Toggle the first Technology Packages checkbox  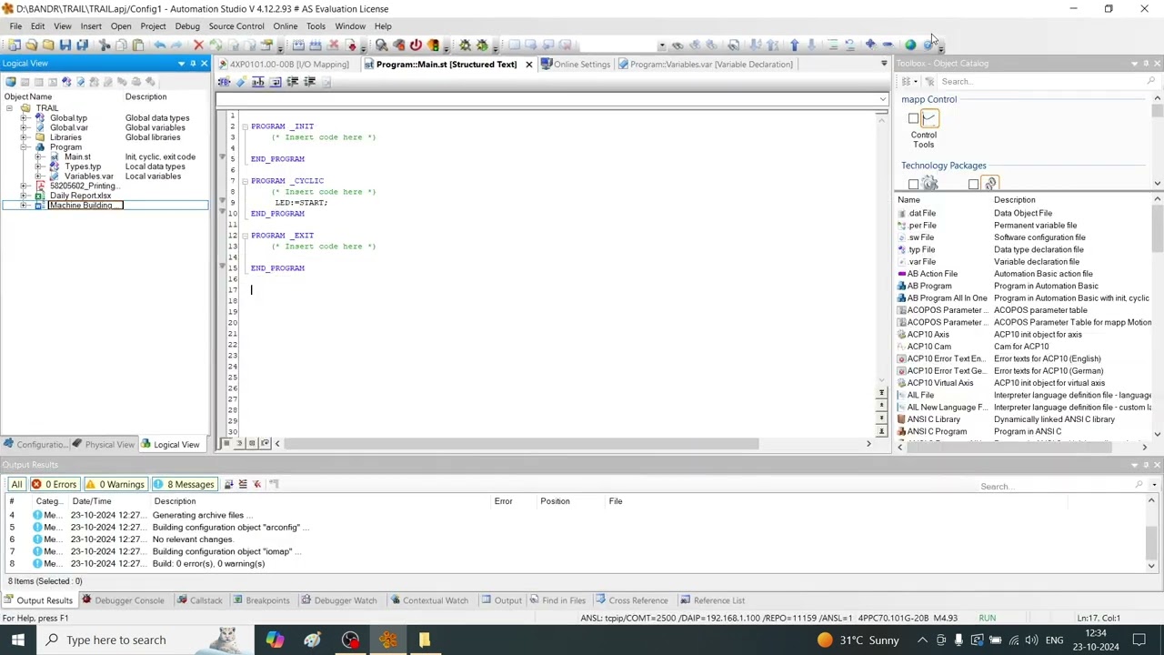click(x=913, y=185)
